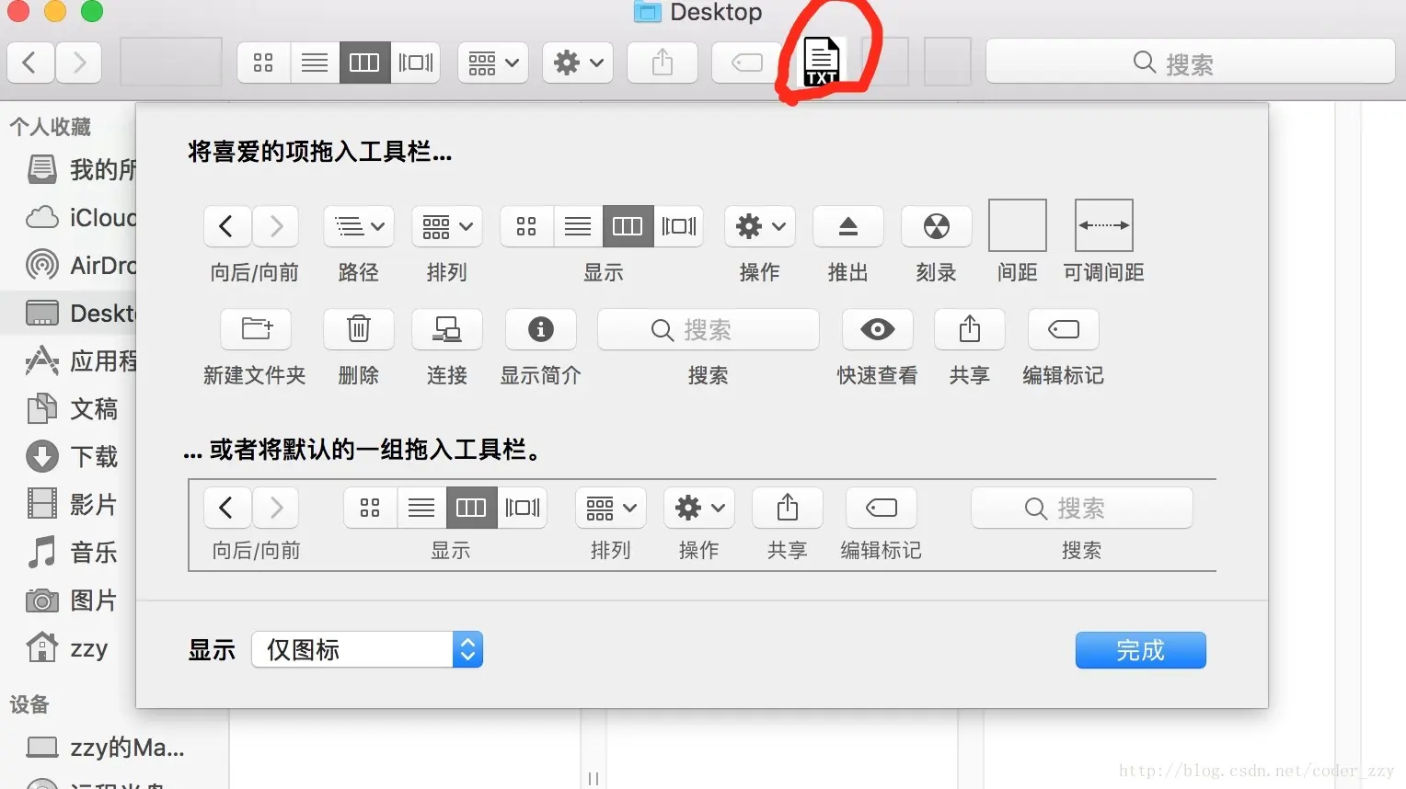Select the circled TXT document icon in the toolbar
The height and width of the screenshot is (789, 1406).
pyautogui.click(x=822, y=61)
